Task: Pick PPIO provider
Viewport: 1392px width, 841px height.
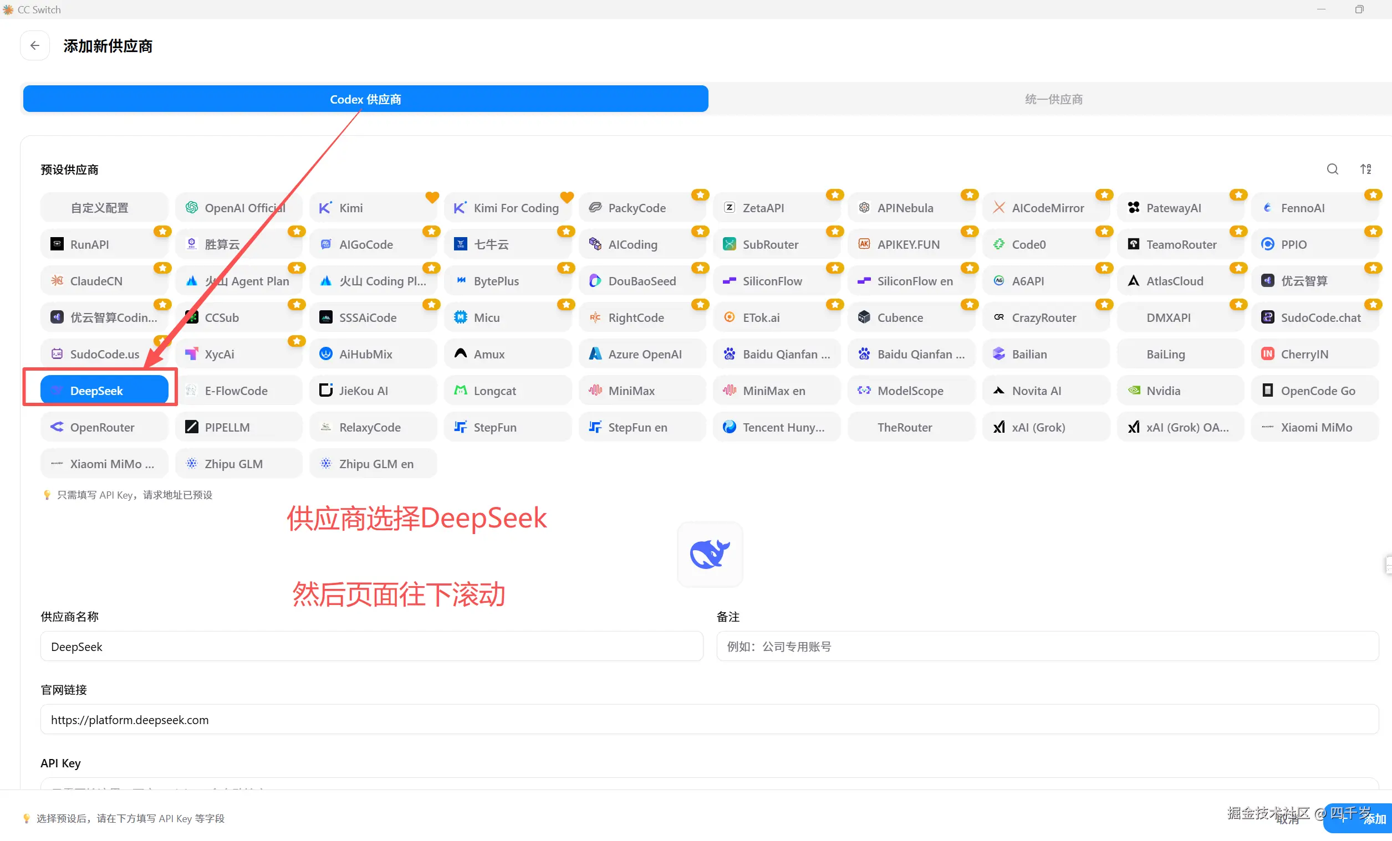Action: tap(1314, 244)
